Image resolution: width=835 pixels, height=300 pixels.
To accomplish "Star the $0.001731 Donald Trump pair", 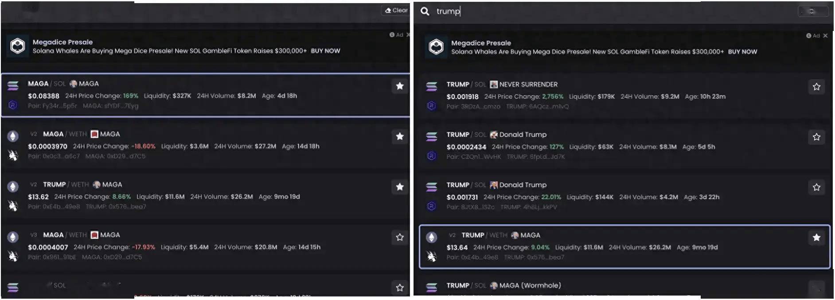I will pyautogui.click(x=816, y=187).
